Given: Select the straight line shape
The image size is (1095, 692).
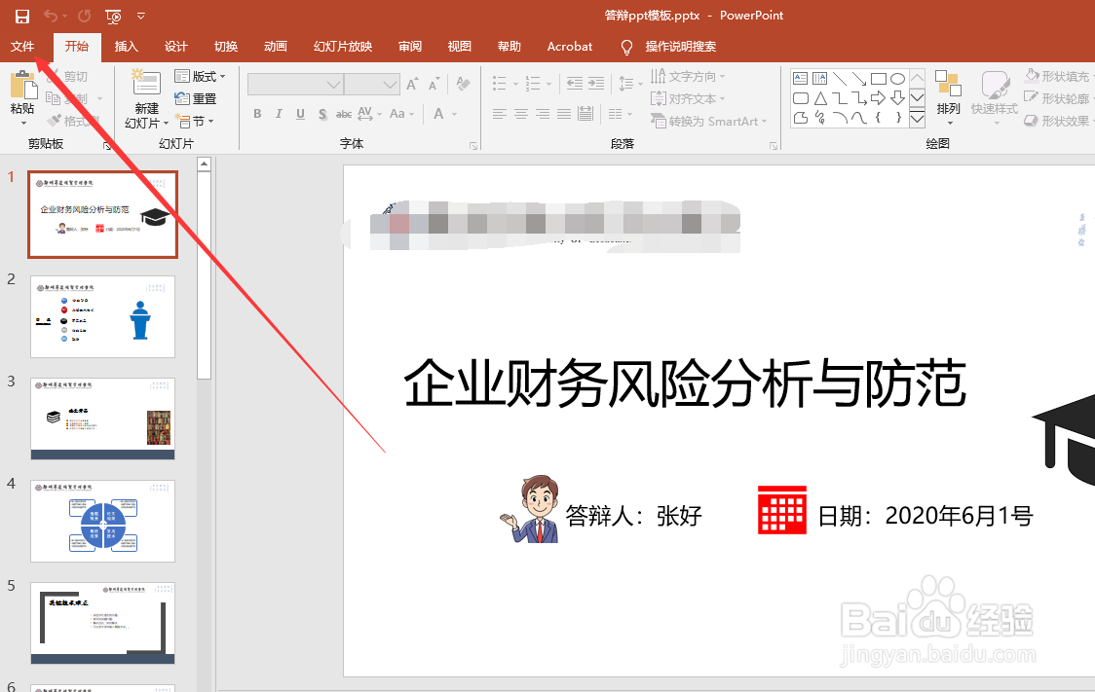Looking at the screenshot, I should (840, 78).
